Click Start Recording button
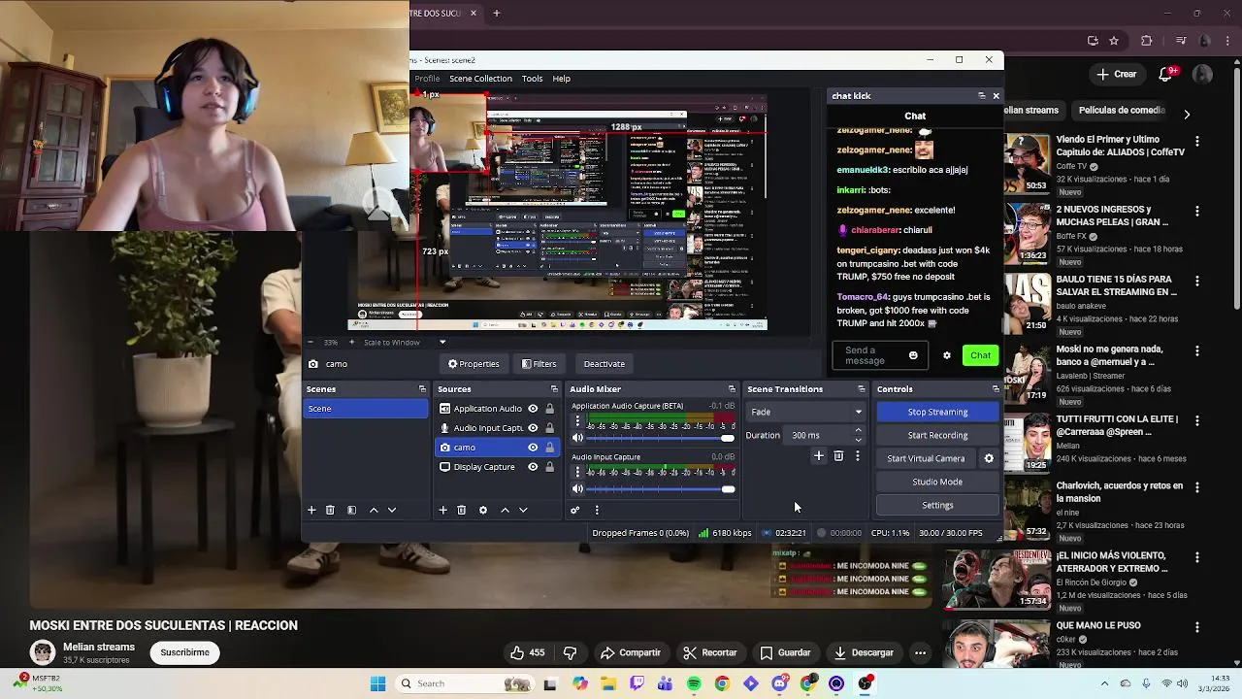Image resolution: width=1242 pixels, height=699 pixels. click(x=937, y=435)
